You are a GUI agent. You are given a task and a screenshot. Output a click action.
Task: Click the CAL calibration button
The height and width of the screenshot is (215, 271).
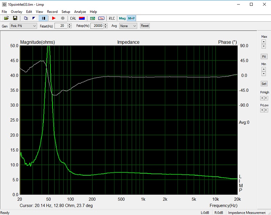point(73,18)
